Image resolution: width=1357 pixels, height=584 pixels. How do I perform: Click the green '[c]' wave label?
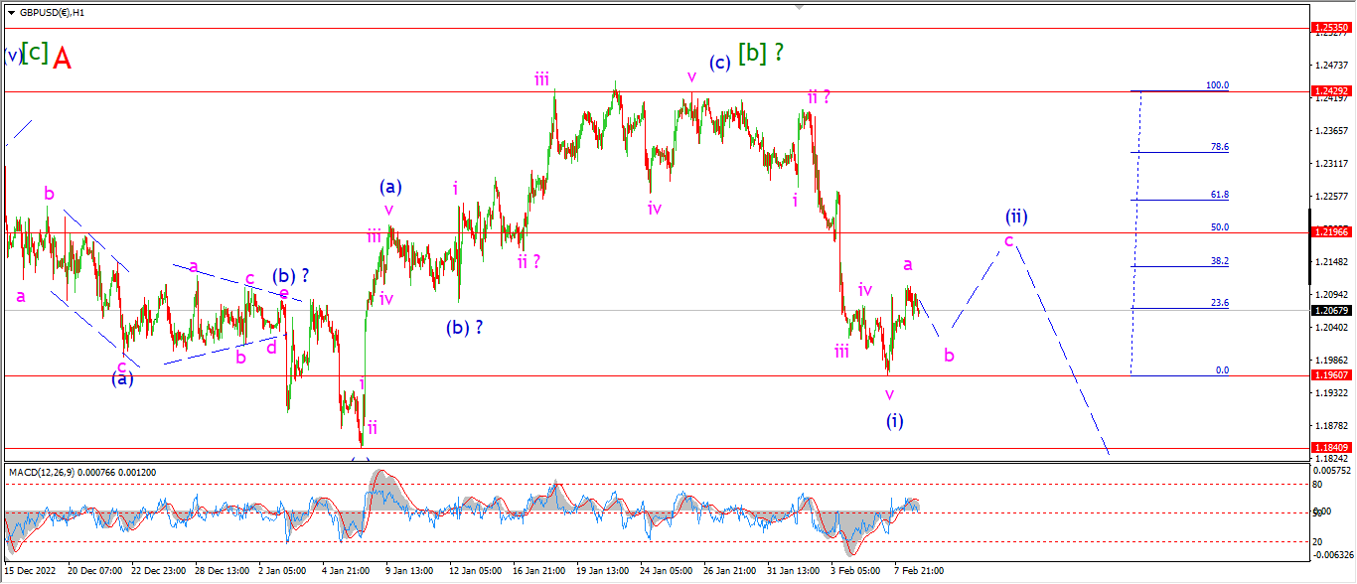34,52
